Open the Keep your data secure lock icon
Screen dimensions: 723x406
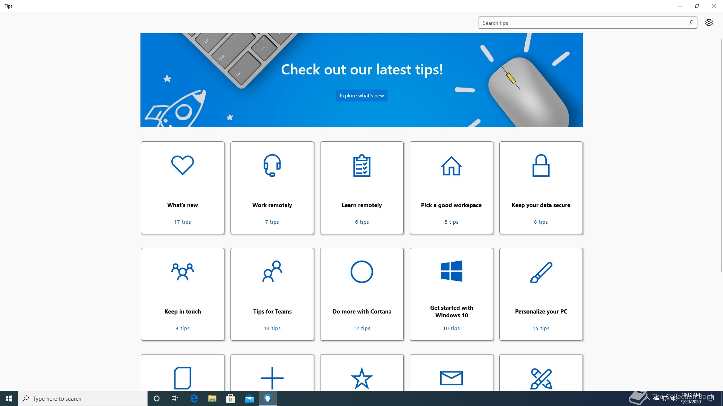point(541,165)
